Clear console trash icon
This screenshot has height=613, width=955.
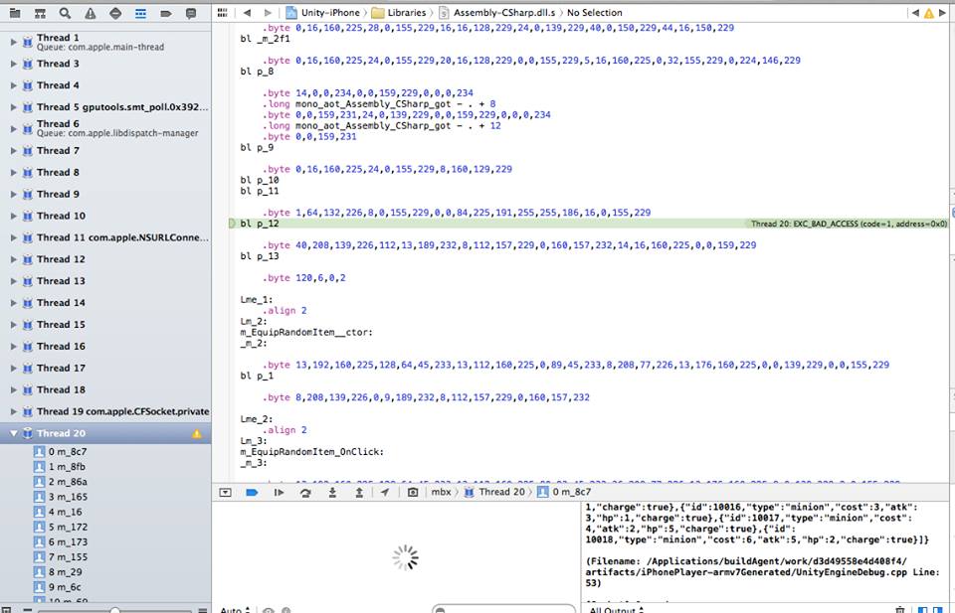899,609
